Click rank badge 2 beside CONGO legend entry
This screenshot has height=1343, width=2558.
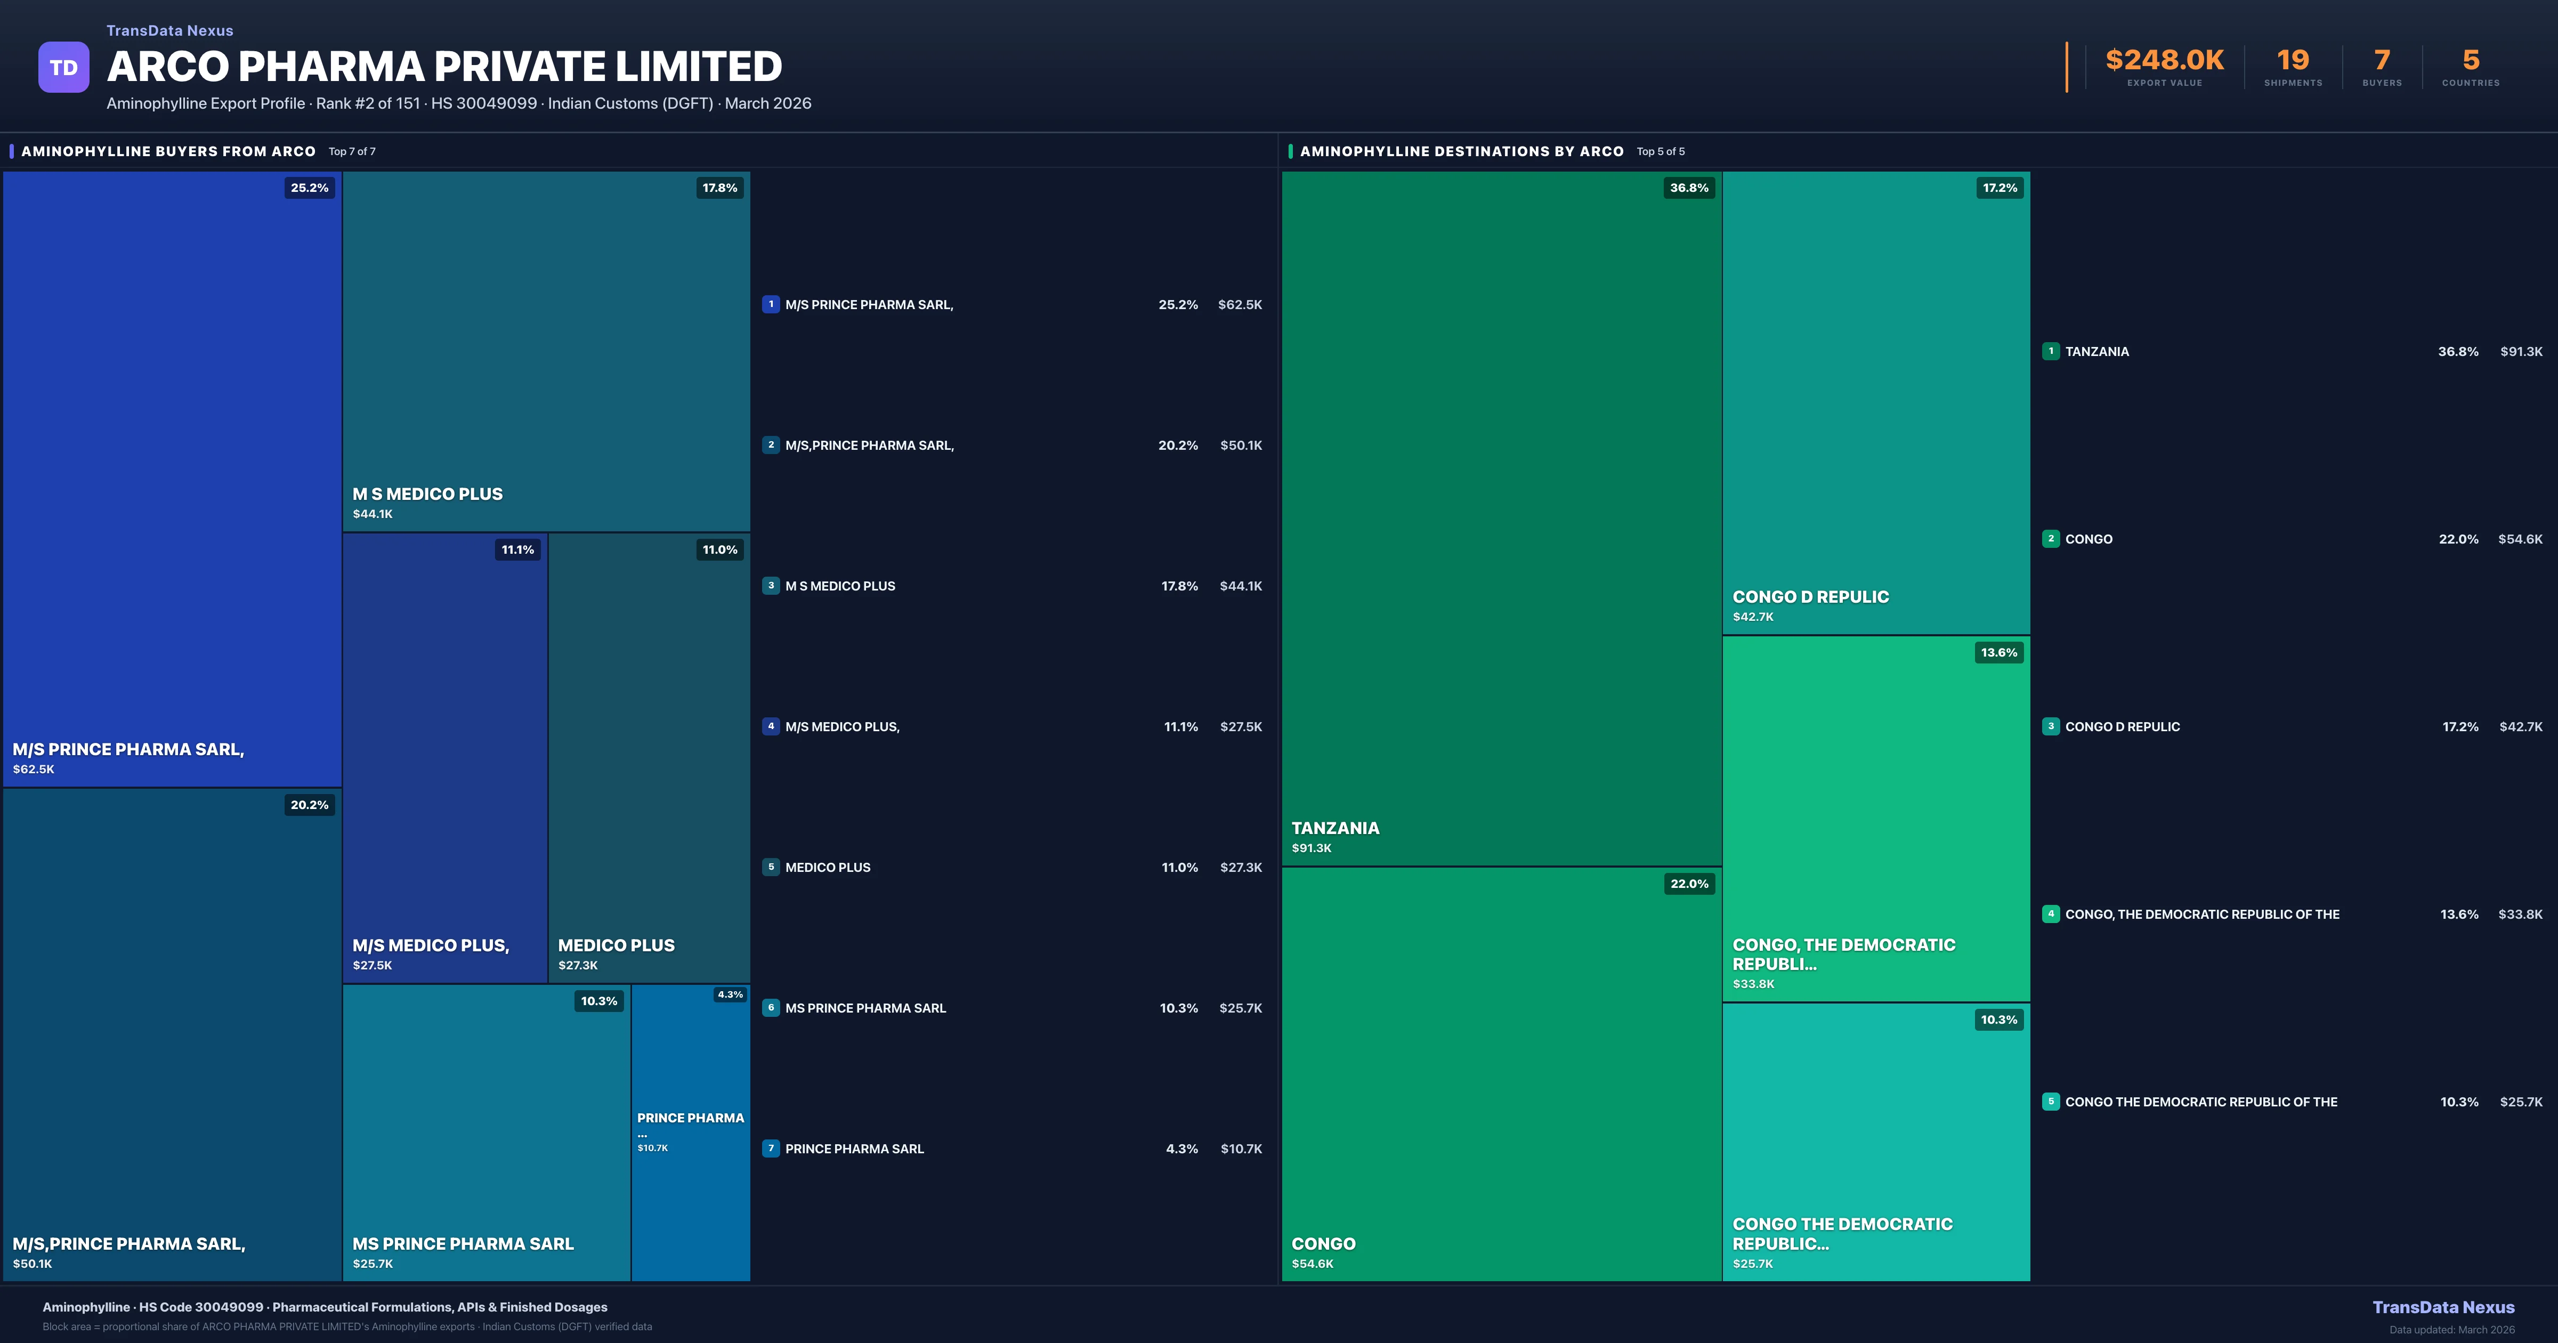pos(2051,538)
